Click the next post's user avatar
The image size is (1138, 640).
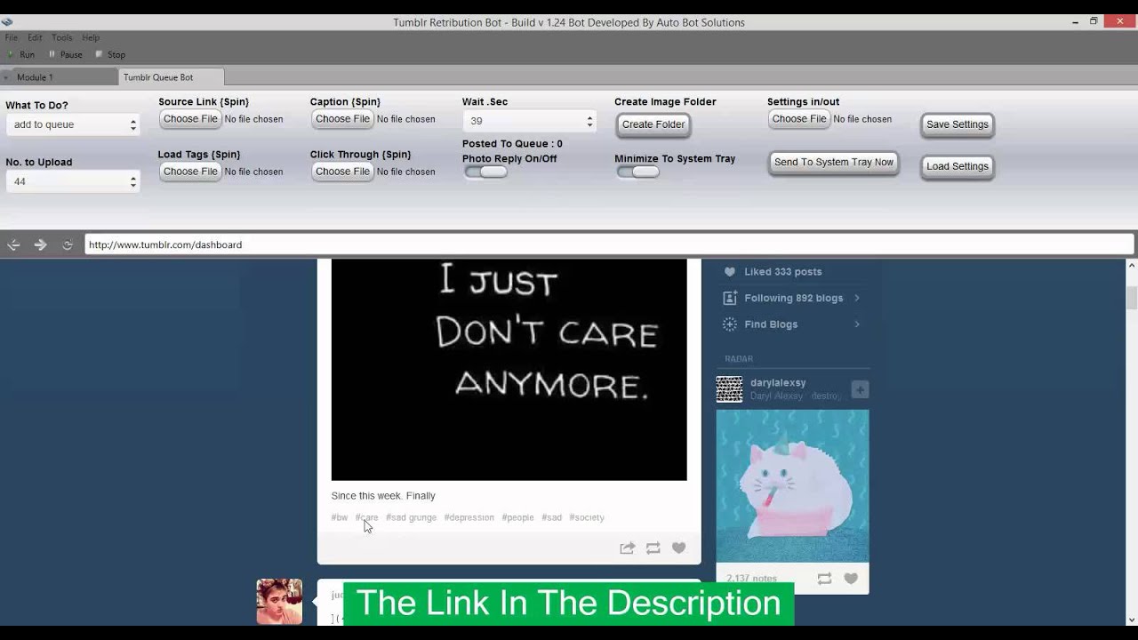pyautogui.click(x=279, y=602)
